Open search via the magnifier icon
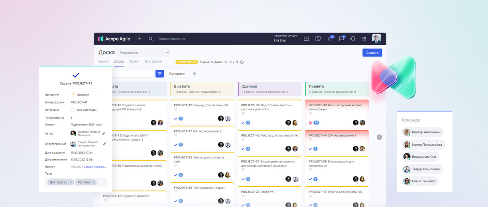The image size is (488, 207). pos(151,39)
